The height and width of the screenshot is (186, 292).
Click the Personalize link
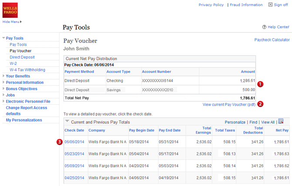[235, 122]
